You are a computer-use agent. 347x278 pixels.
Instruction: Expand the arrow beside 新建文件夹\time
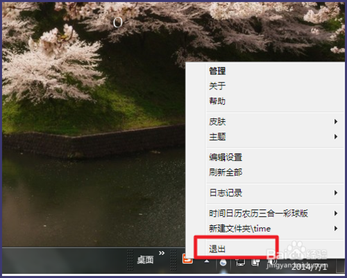336,228
